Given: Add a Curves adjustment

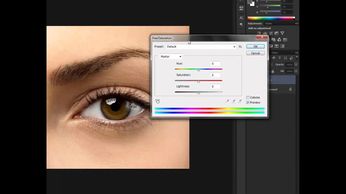Looking at the screenshot, I should coord(271,33).
